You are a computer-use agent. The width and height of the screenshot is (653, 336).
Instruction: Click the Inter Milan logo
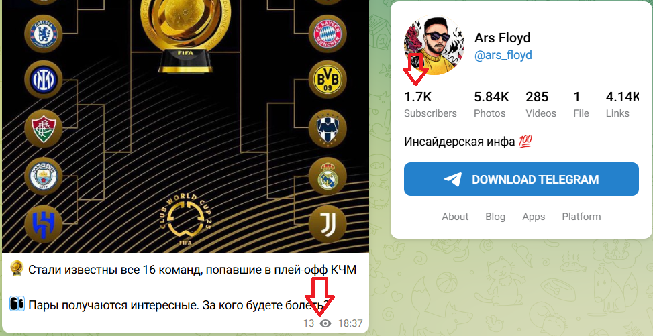pyautogui.click(x=44, y=79)
